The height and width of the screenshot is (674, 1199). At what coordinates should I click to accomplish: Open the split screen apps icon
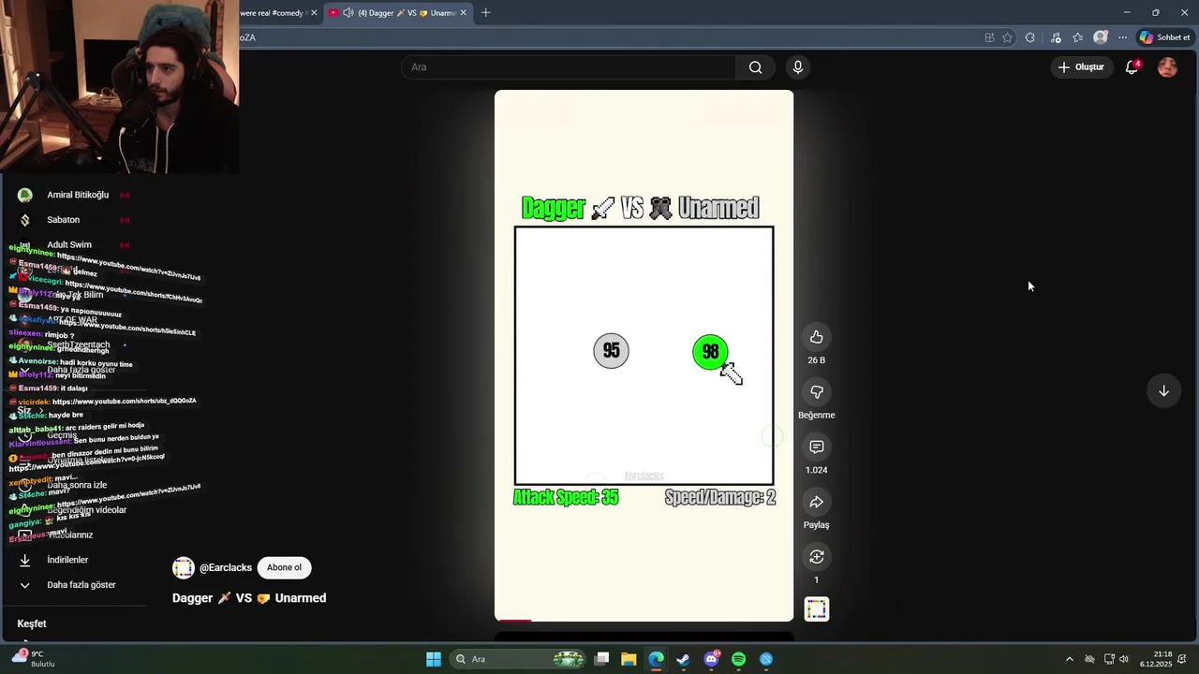coord(989,37)
